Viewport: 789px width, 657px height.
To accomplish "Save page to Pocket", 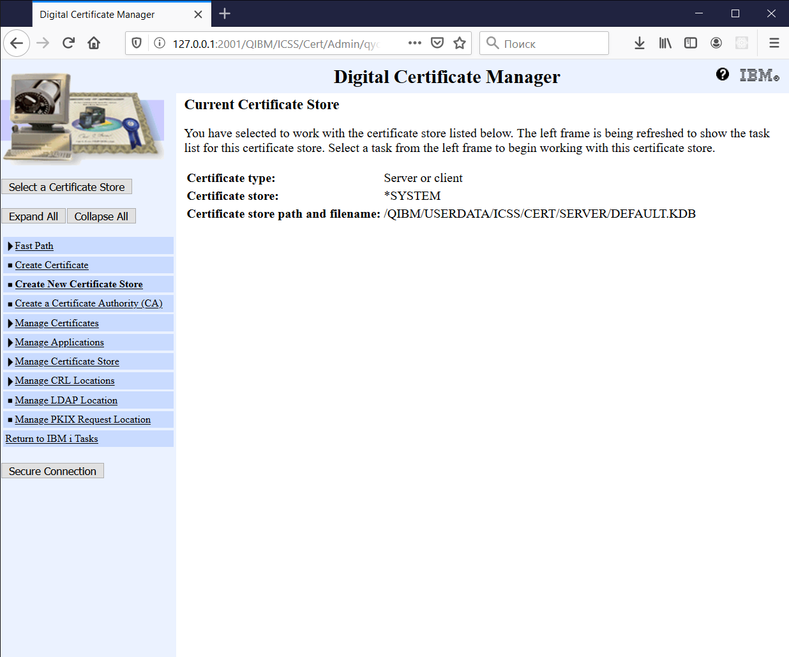I will [x=437, y=43].
